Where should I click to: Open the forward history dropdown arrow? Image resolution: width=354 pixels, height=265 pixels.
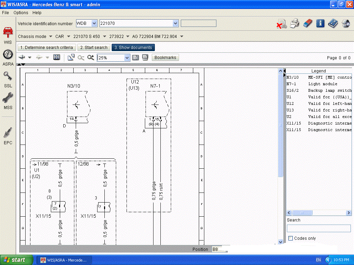[x=47, y=58]
